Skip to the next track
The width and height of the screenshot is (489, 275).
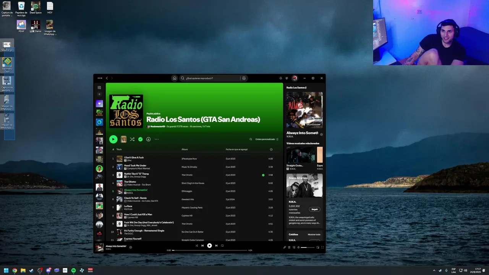click(x=216, y=246)
